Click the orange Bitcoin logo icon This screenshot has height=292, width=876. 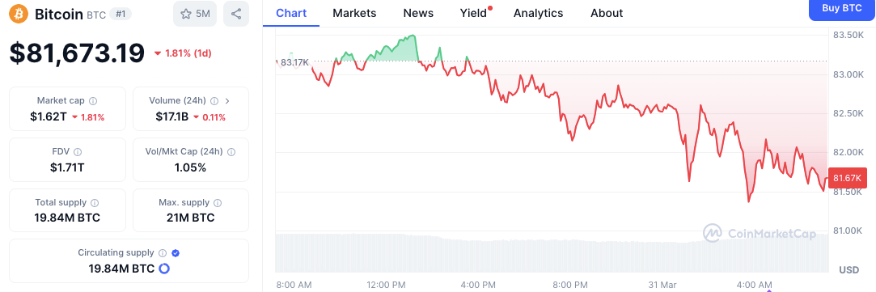(x=19, y=14)
